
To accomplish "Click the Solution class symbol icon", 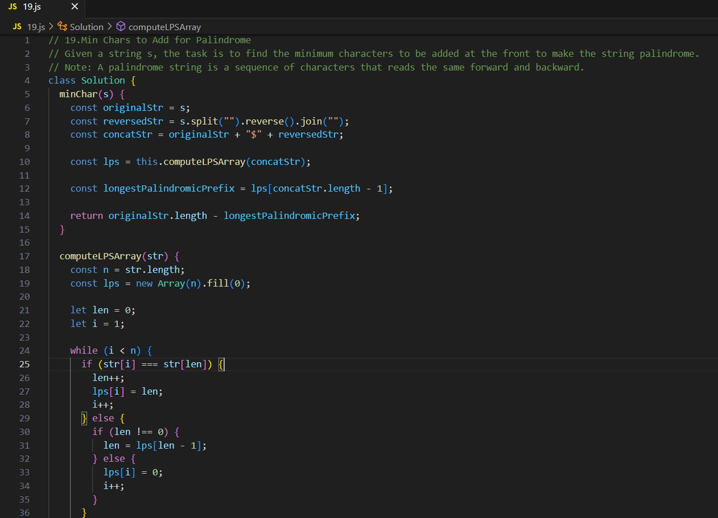I will click(x=63, y=27).
